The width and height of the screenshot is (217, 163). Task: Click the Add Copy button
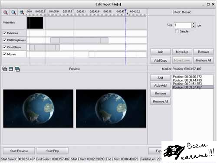(161, 60)
